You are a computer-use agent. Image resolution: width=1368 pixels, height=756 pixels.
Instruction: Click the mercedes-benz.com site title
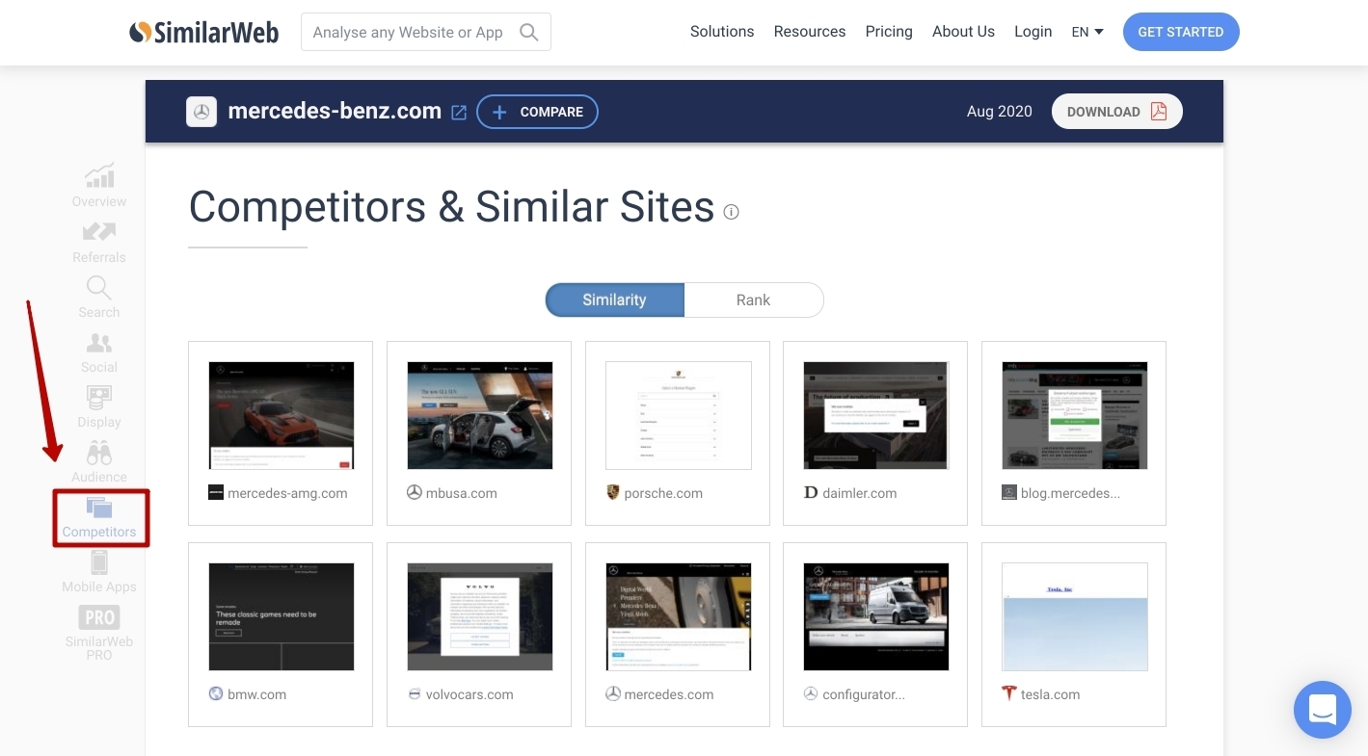pos(335,112)
